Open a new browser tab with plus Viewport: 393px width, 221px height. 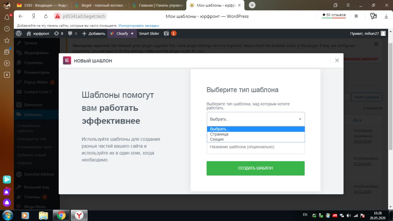pyautogui.click(x=252, y=5)
